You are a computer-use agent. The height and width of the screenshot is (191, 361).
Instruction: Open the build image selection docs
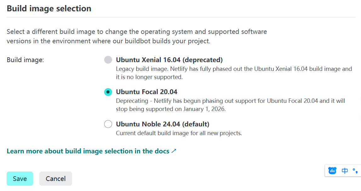point(88,151)
